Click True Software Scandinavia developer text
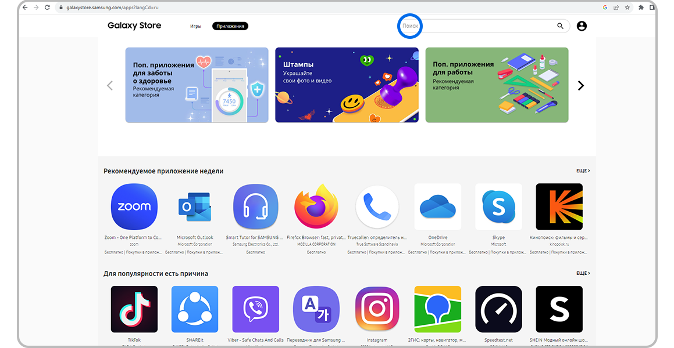674x348 pixels. click(377, 244)
